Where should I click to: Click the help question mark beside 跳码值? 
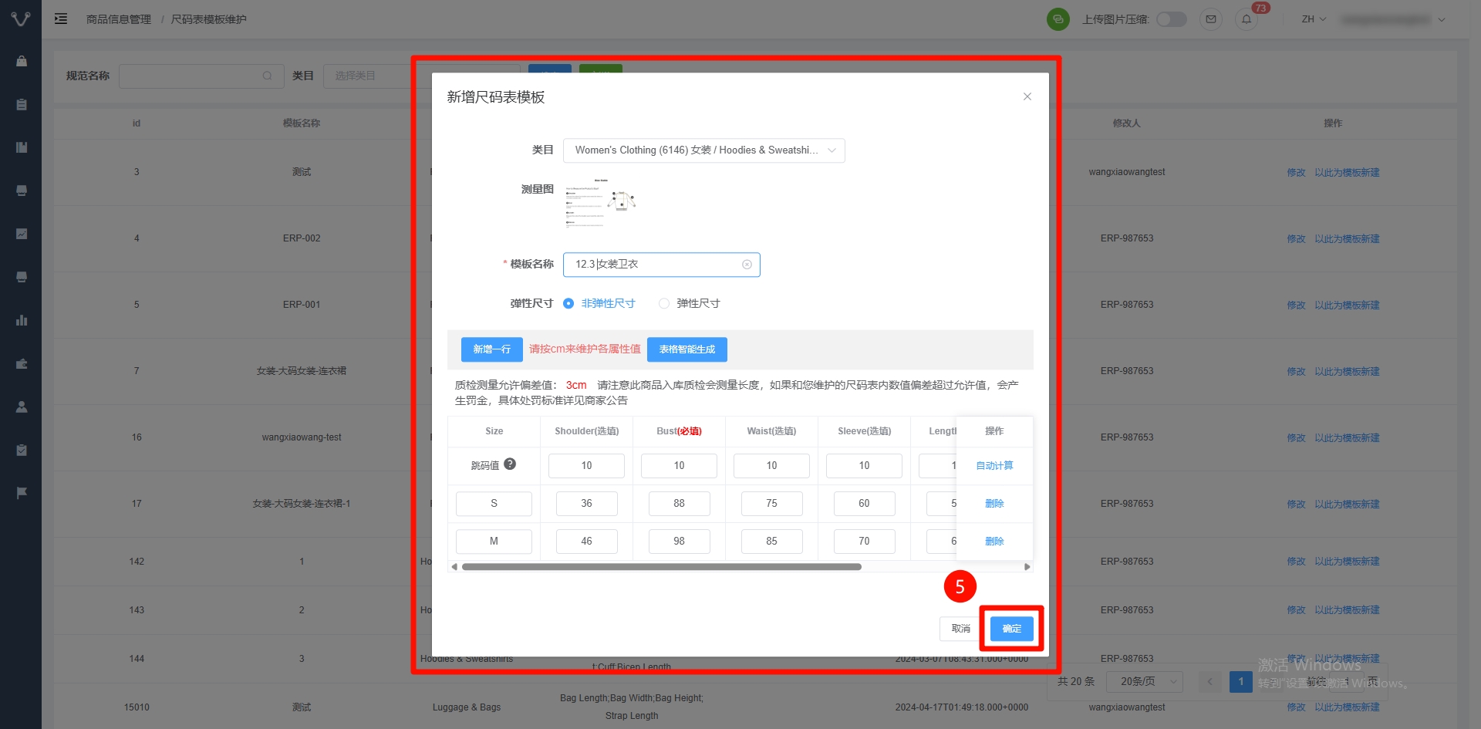tap(510, 464)
